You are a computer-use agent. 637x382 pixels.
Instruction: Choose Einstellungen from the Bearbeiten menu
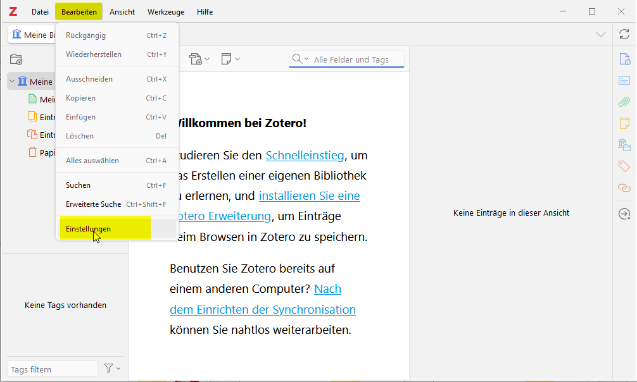pos(117,228)
